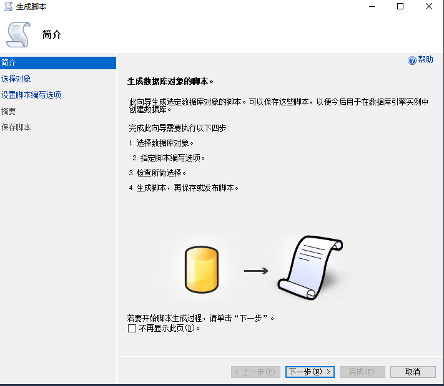The width and height of the screenshot is (444, 386).
Task: Click the 完成此向导需要执行以下四步 text
Action: point(179,128)
